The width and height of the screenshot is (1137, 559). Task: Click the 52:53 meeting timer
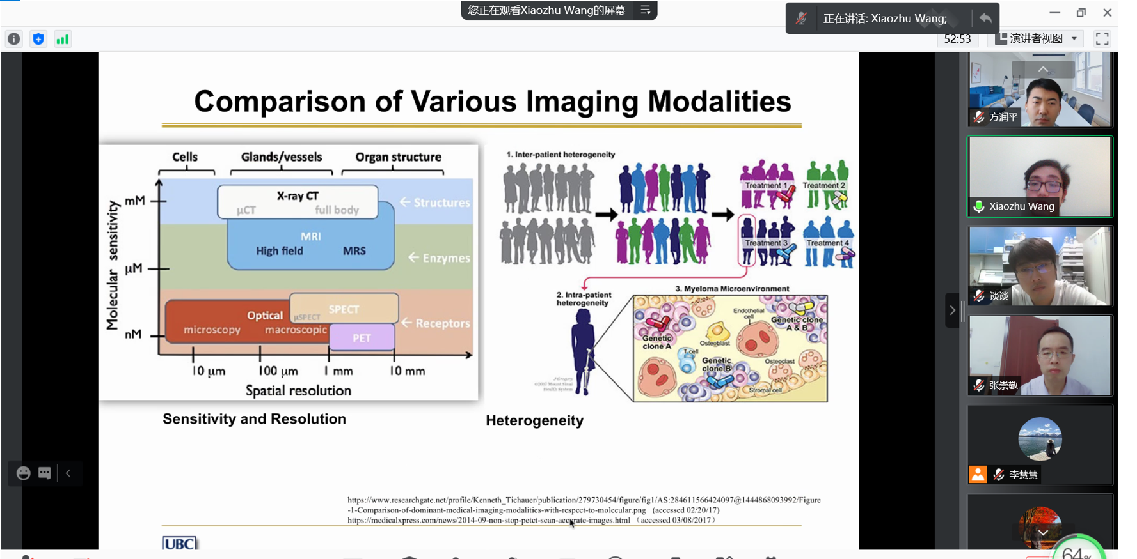(x=957, y=39)
